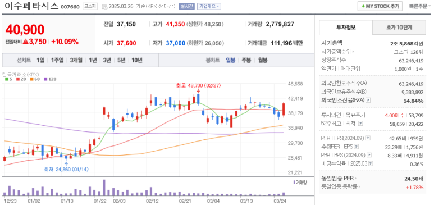Select the 주봉 candlestick chart
Viewport: 434px width, 205px height.
coord(246,60)
